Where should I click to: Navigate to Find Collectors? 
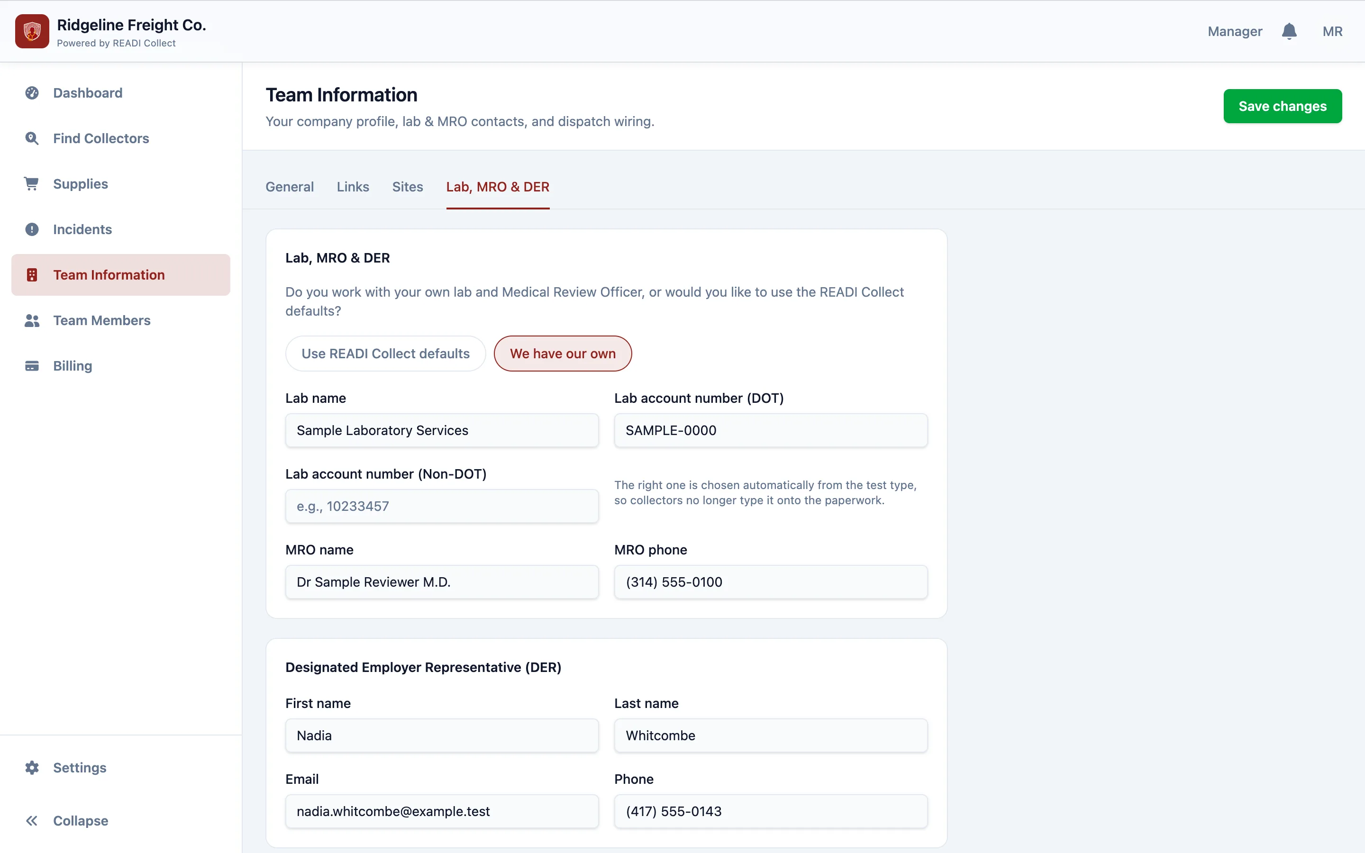(x=121, y=138)
